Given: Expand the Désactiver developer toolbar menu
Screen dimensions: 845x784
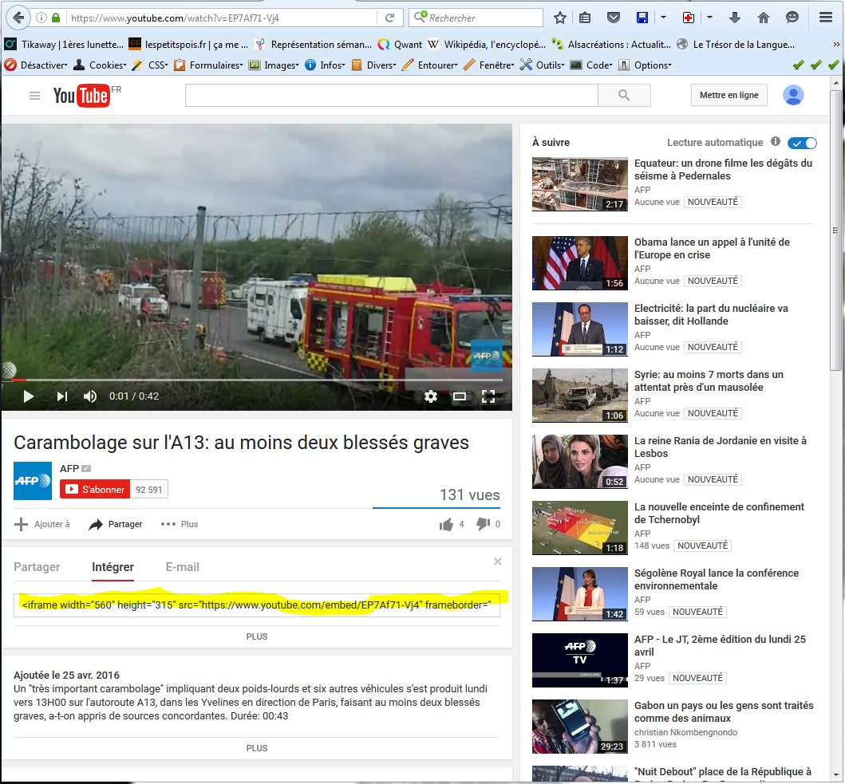Looking at the screenshot, I should coord(37,65).
